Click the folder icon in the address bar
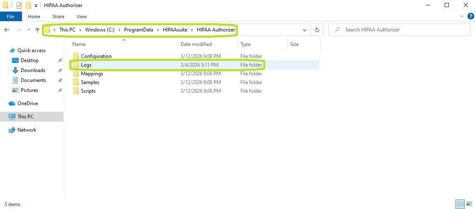475x209 pixels. pyautogui.click(x=48, y=30)
